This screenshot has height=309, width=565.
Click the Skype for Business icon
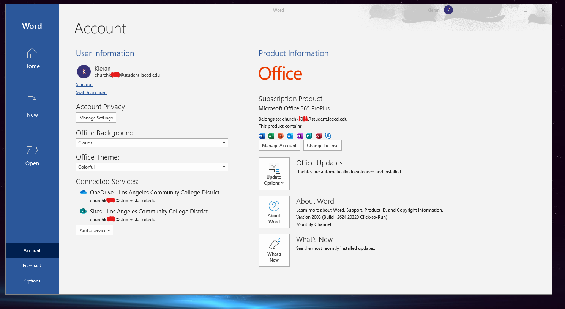coord(328,136)
